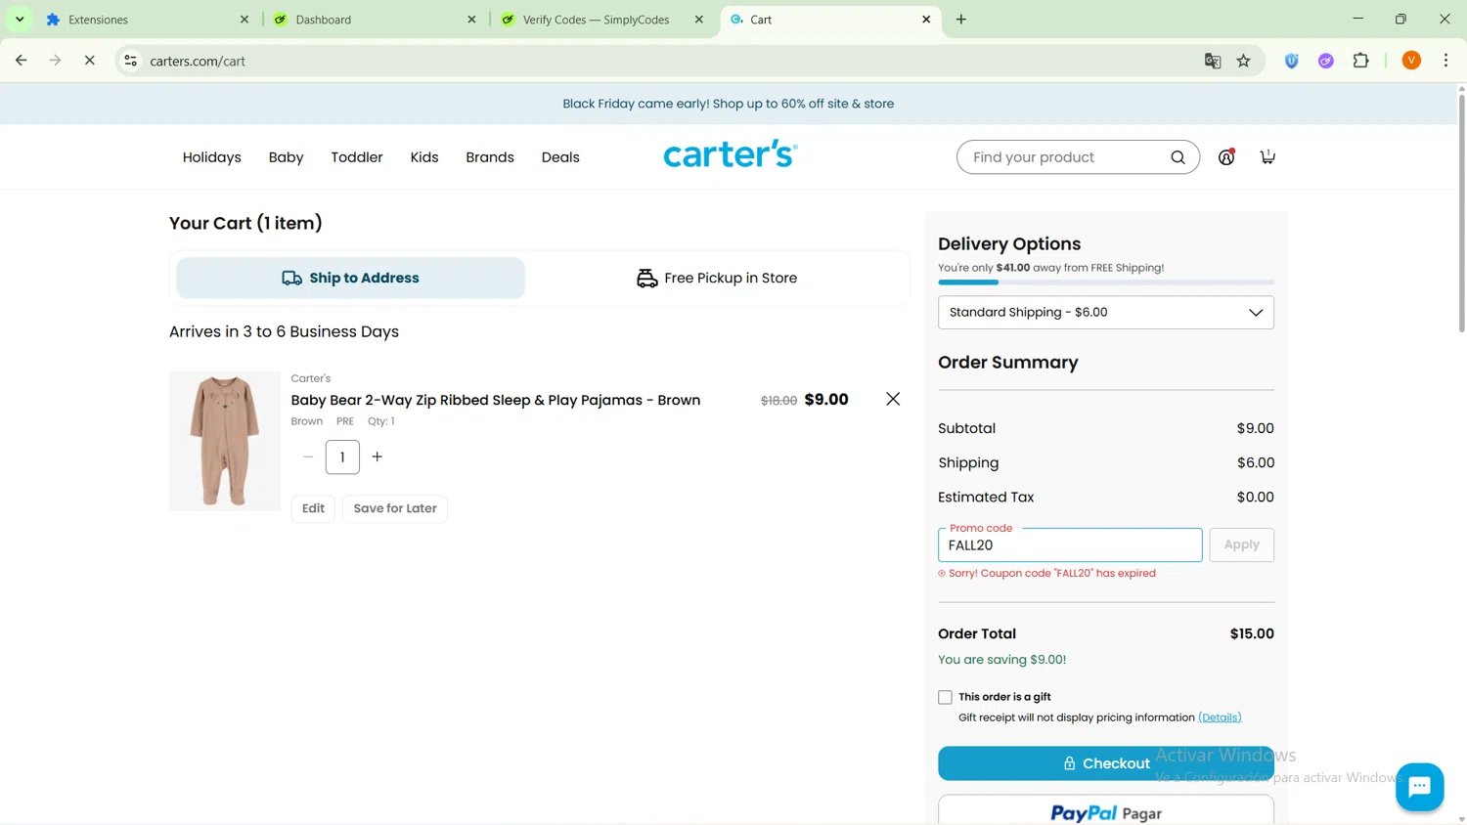Open the Deals menu
Screen dimensions: 1467x825
pyautogui.click(x=560, y=157)
